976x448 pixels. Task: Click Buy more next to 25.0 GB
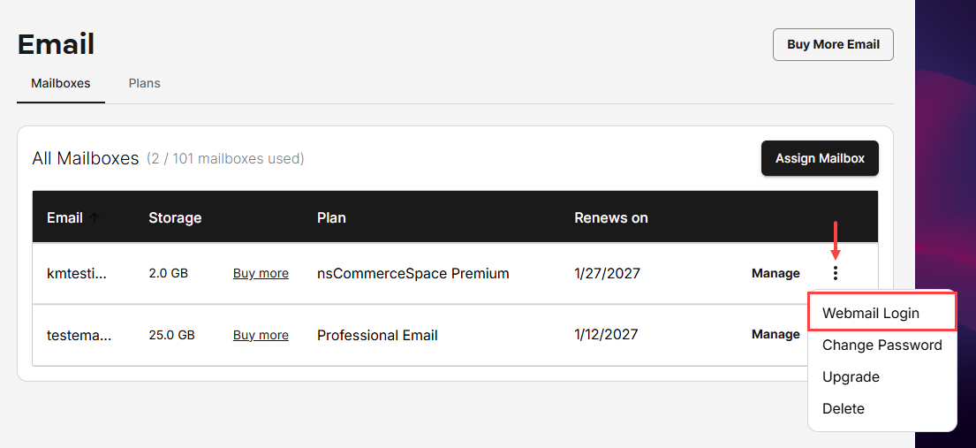click(261, 335)
